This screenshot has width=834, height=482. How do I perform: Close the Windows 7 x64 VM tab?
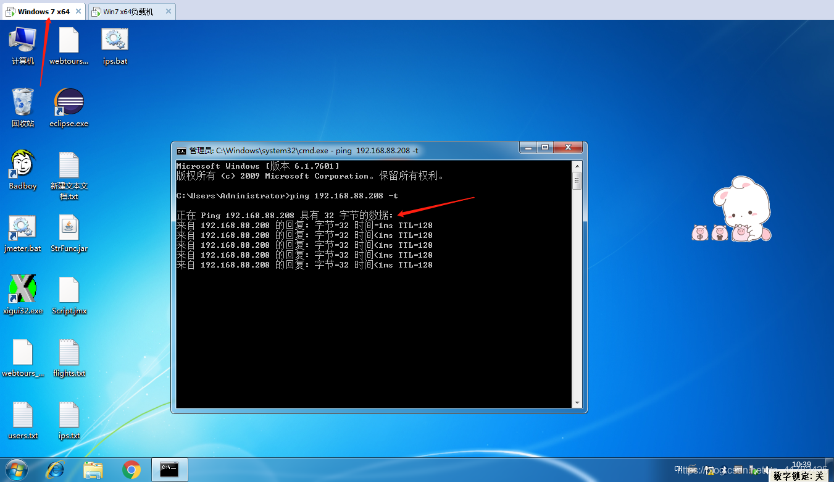pyautogui.click(x=78, y=12)
